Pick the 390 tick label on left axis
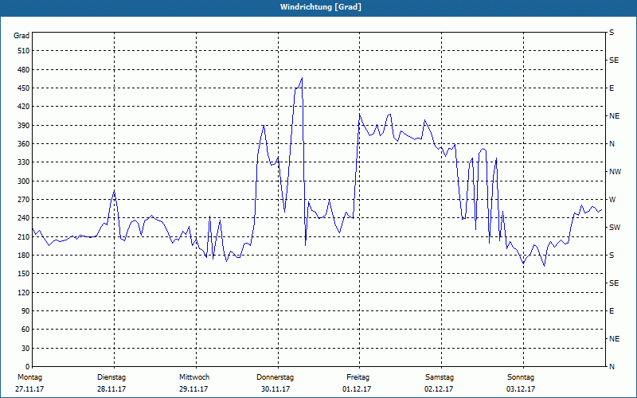The height and width of the screenshot is (398, 637). 24,126
